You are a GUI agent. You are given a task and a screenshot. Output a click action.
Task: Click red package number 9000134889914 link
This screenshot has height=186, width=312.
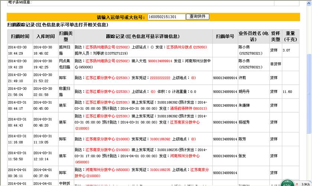(x=160, y=61)
